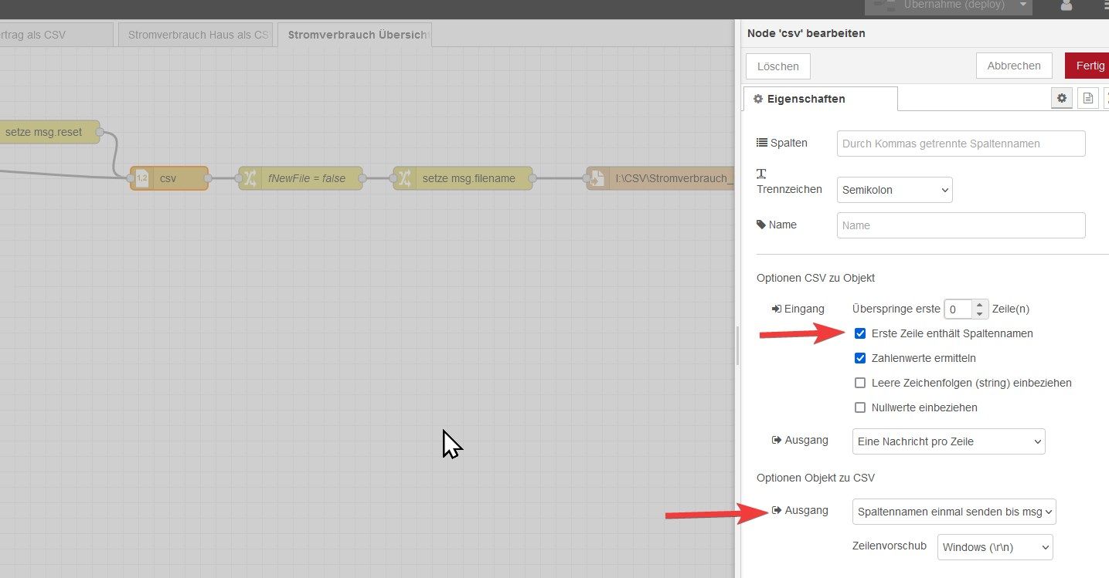Open the node description document icon
The image size is (1109, 578).
coord(1088,98)
